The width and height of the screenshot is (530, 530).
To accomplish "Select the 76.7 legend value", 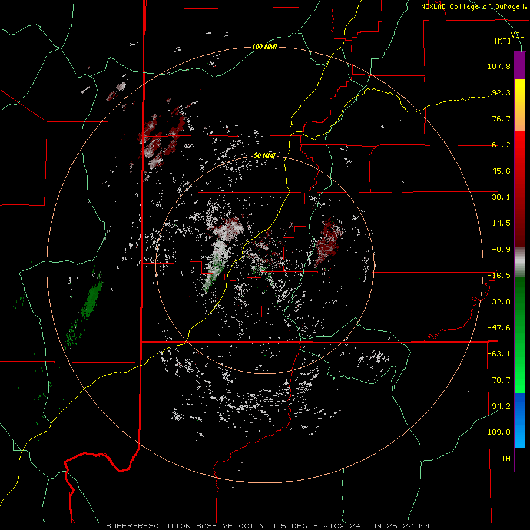I will tap(501, 118).
